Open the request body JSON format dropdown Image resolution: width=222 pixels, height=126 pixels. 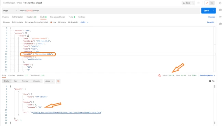tap(84, 22)
